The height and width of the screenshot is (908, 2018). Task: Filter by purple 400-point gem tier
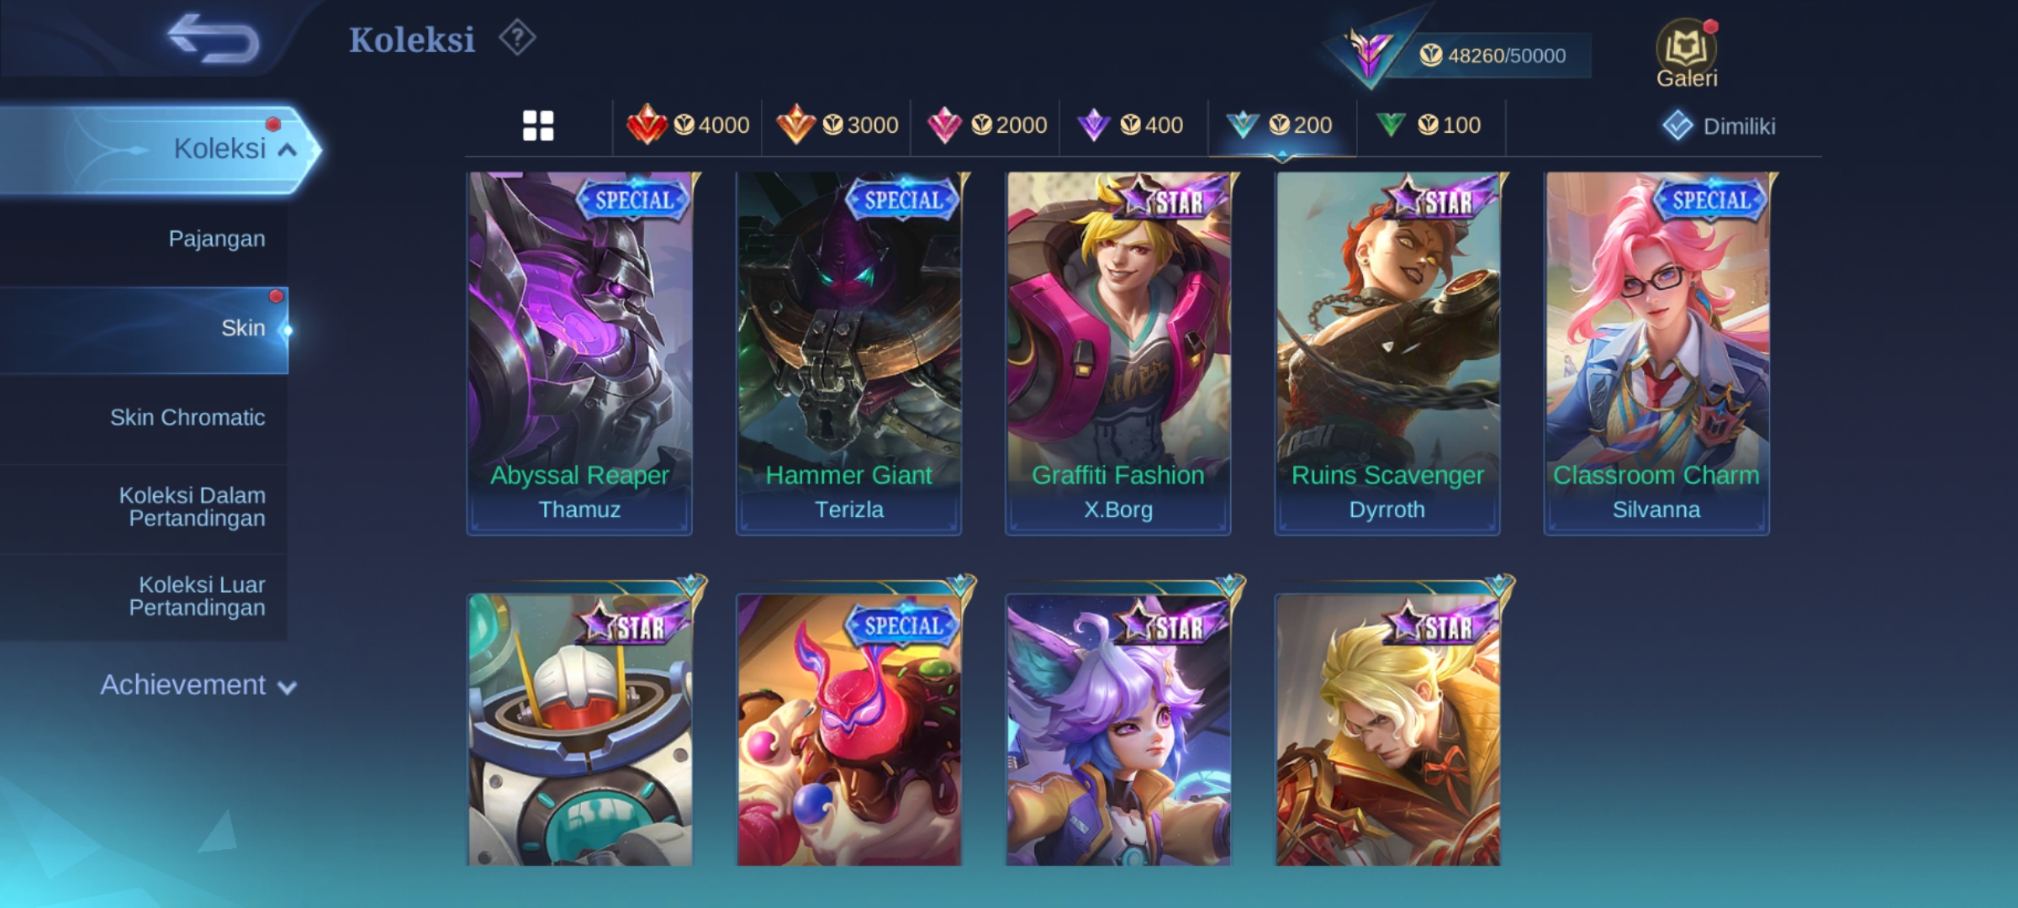pyautogui.click(x=1130, y=125)
